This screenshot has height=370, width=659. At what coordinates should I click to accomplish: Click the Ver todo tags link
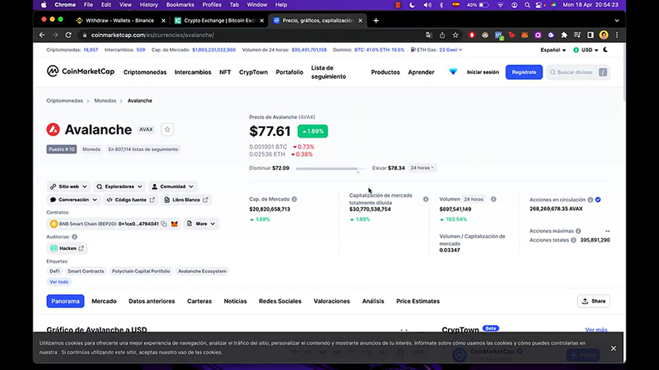[59, 282]
